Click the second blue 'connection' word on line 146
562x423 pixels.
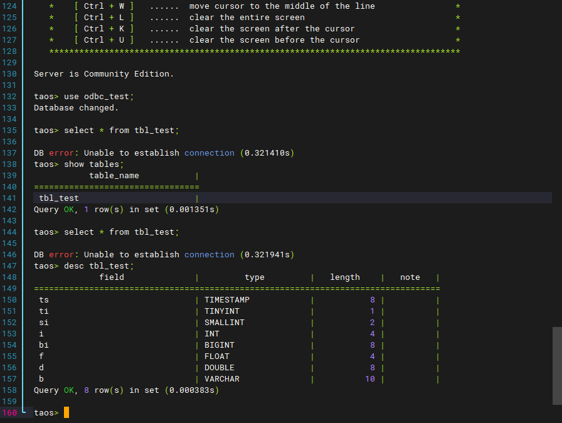tap(209, 255)
